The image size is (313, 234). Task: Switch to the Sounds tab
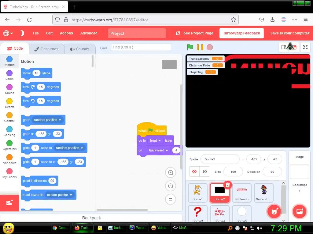coord(80,49)
